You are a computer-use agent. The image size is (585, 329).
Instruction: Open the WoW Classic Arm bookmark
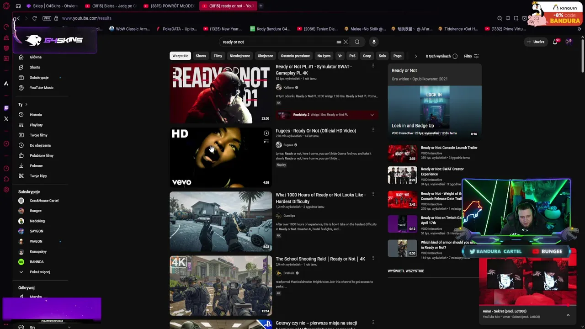pyautogui.click(x=129, y=29)
